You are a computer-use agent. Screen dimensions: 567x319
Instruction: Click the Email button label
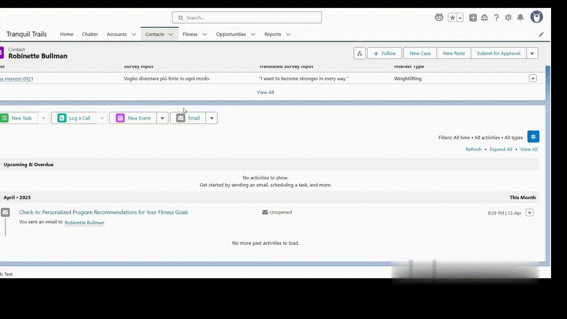pyautogui.click(x=194, y=118)
